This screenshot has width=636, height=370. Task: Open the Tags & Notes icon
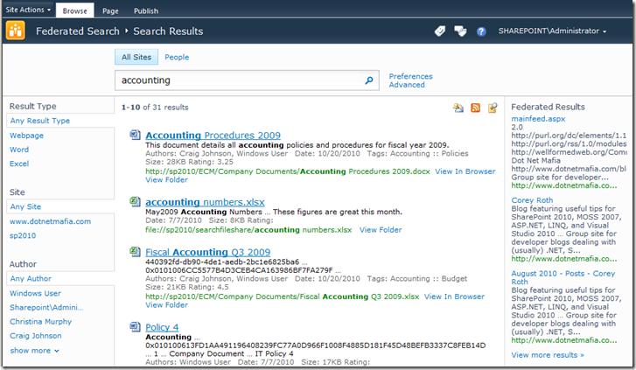460,31
